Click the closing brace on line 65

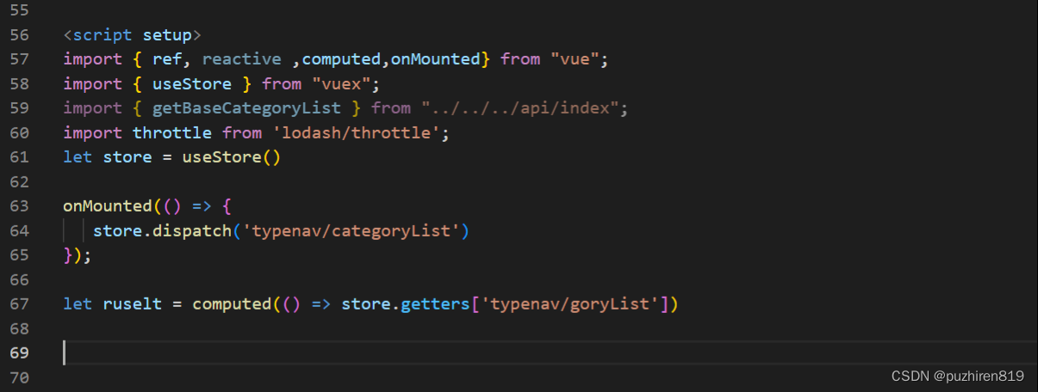pyautogui.click(x=69, y=255)
